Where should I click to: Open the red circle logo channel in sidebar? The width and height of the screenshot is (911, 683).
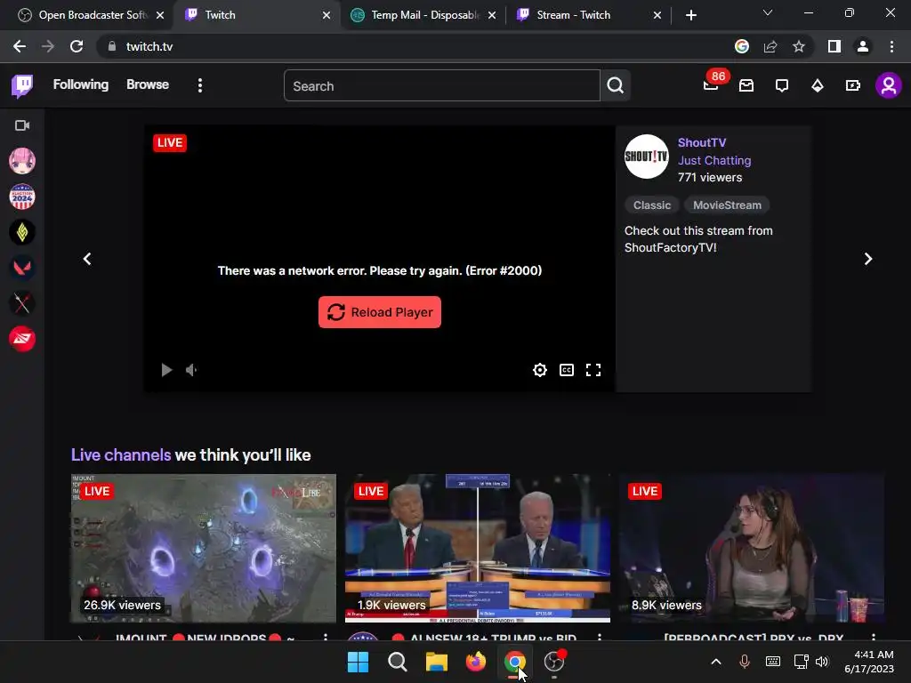tap(22, 339)
